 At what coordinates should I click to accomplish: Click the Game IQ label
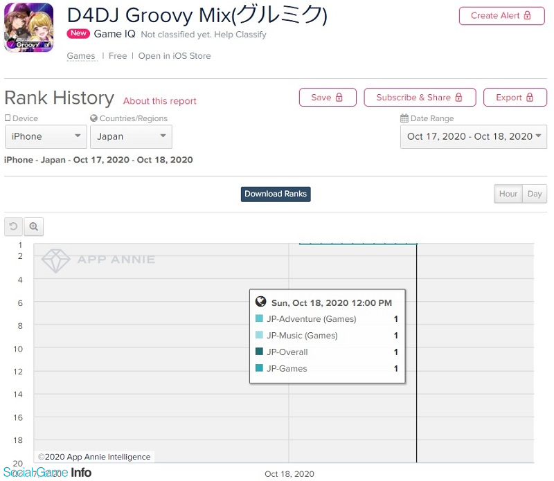click(x=114, y=34)
